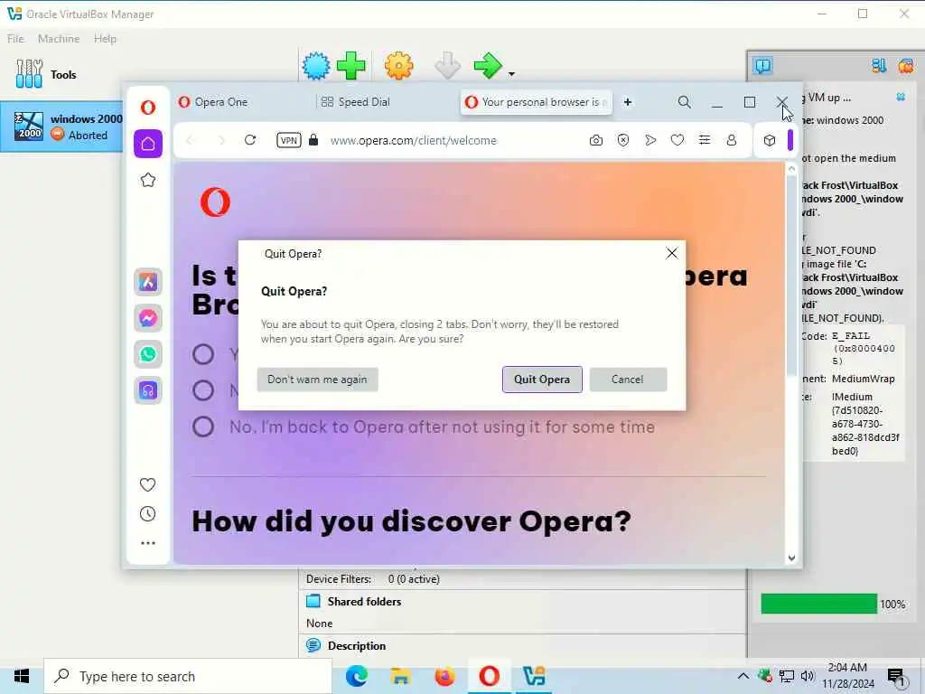Open Flow send icon in address bar

coord(650,140)
